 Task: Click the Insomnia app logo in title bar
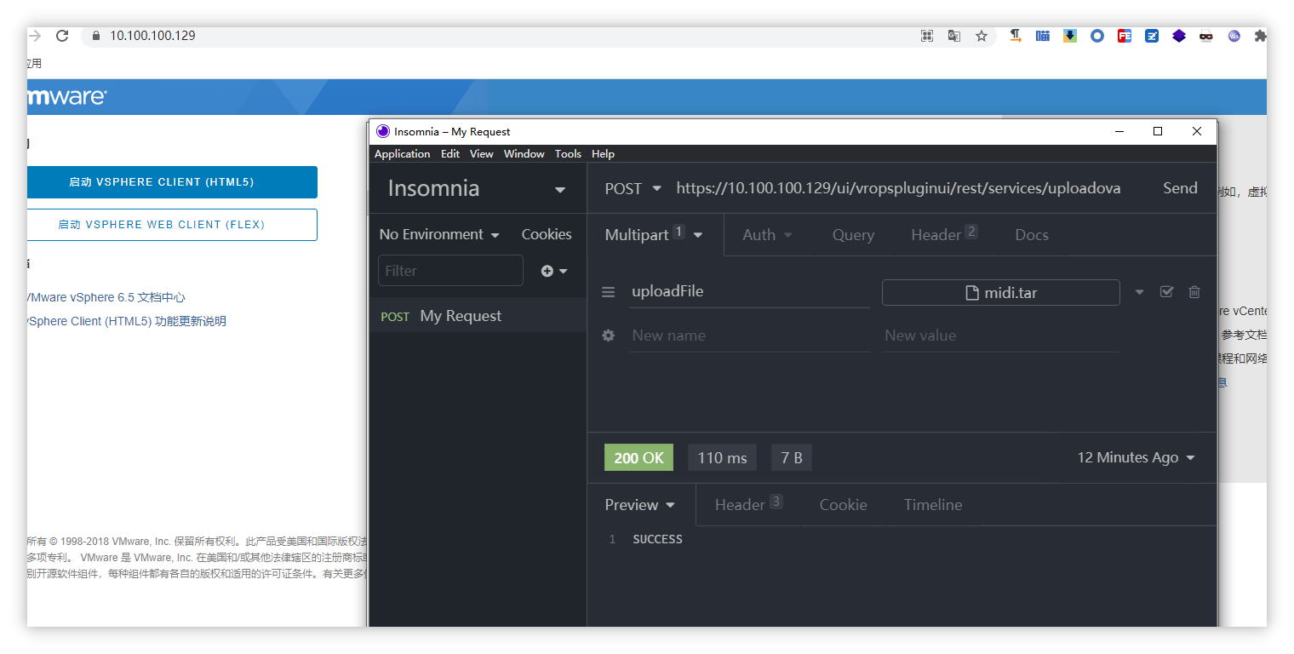(383, 131)
